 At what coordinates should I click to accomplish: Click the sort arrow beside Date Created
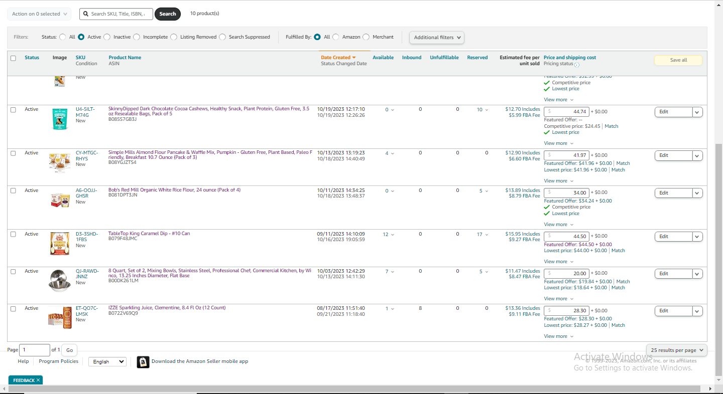354,58
